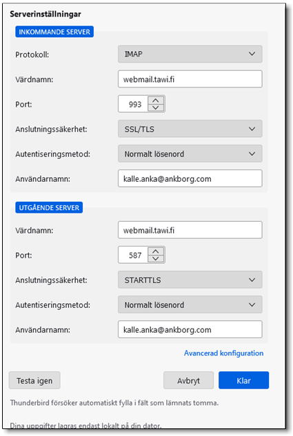The height and width of the screenshot is (436, 293).
Task: Click incoming Värdnamn field webmail.tawi.fi
Action: [x=190, y=79]
